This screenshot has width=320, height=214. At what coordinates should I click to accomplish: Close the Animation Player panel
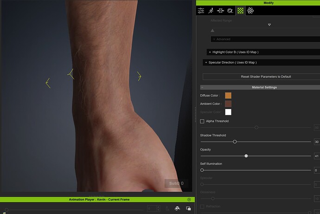click(x=189, y=200)
